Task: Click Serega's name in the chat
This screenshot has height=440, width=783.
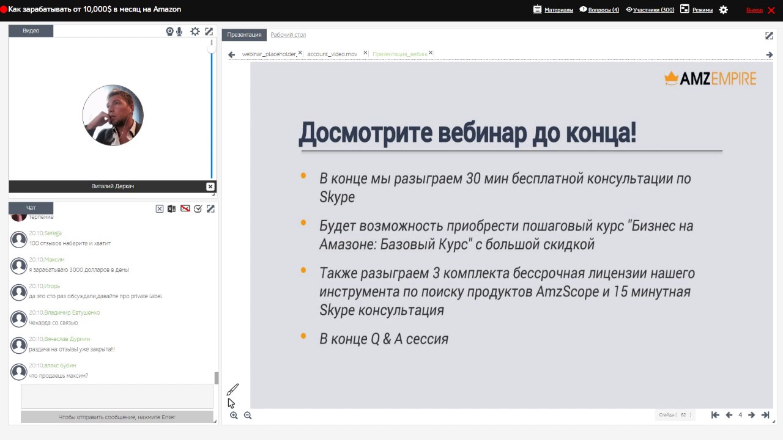Action: [x=53, y=233]
